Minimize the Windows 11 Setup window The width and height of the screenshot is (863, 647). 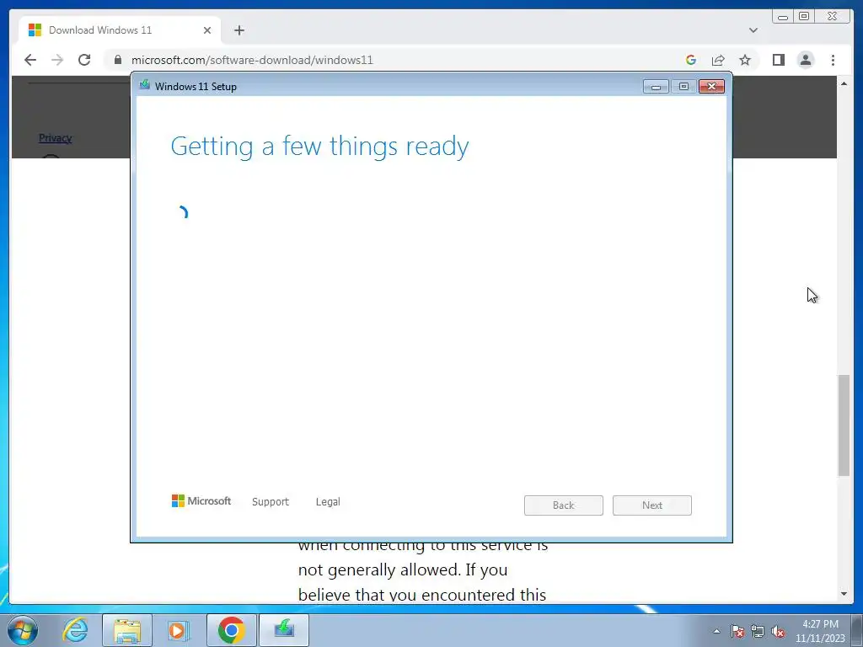pyautogui.click(x=656, y=87)
